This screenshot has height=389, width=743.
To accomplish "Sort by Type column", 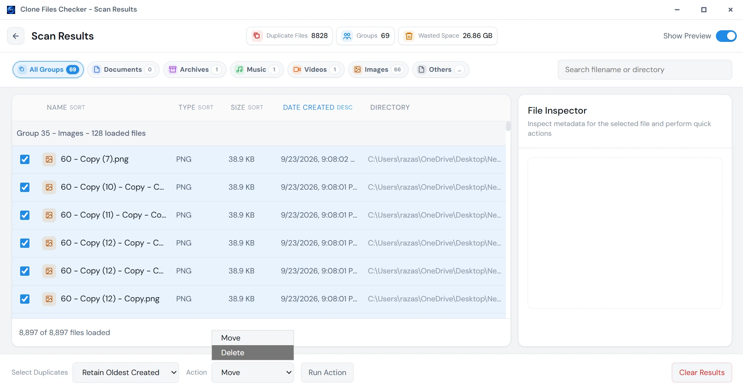I will click(196, 107).
